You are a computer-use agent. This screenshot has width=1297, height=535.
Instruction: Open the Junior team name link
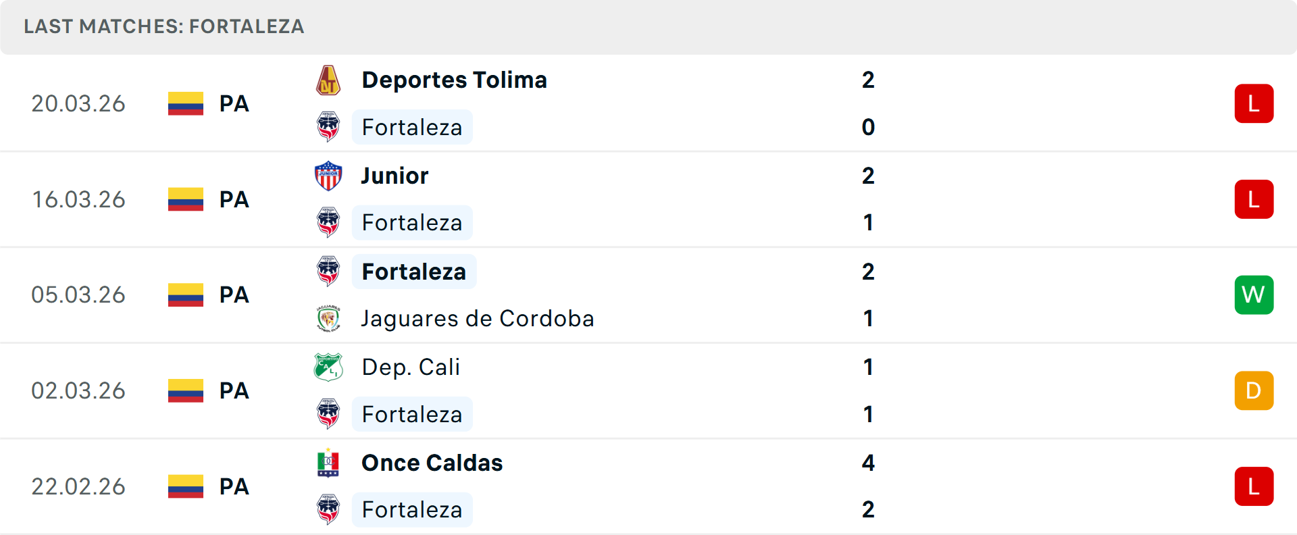[x=395, y=176]
